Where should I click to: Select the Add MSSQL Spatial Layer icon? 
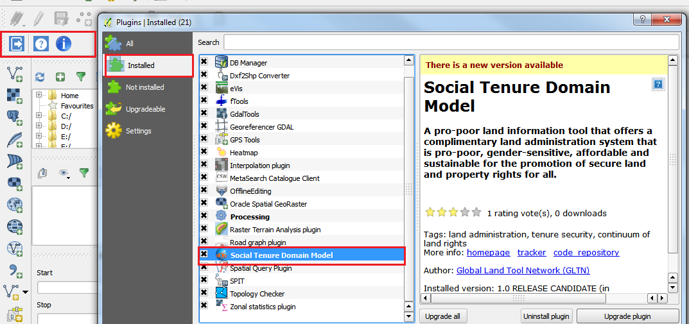coord(14,161)
